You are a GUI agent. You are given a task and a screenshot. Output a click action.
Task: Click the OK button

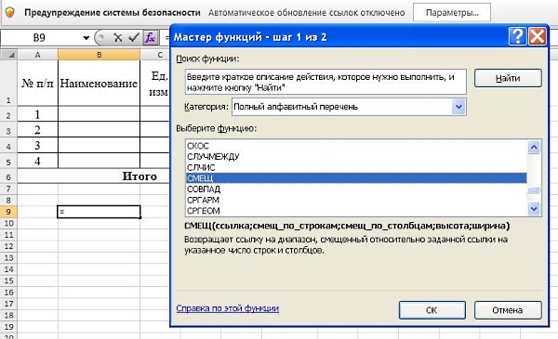tap(432, 310)
